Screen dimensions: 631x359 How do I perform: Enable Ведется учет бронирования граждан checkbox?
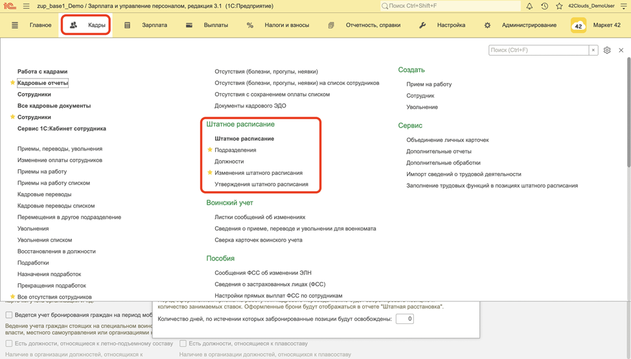coord(9,315)
